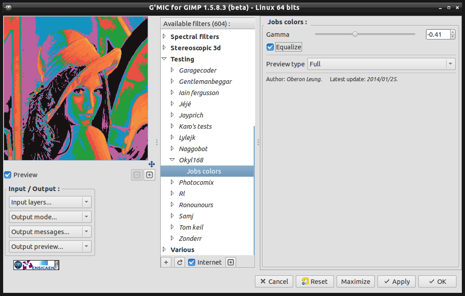Zoom in the preview with plus button
The image size is (465, 296).
point(149,175)
